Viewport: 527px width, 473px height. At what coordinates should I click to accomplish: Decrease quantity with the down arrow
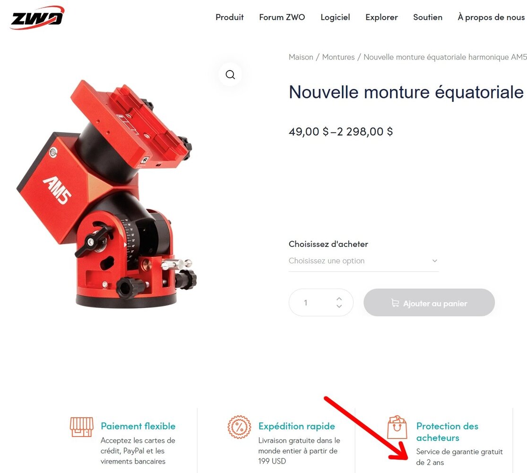point(339,306)
